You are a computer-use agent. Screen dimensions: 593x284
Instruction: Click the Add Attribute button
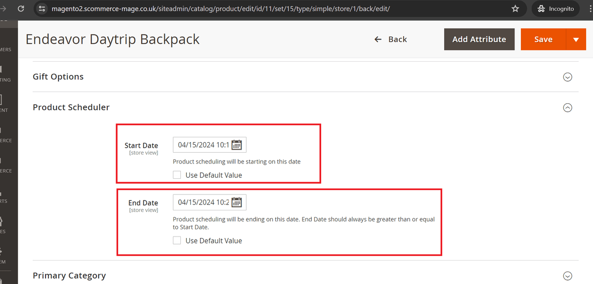[x=479, y=40]
